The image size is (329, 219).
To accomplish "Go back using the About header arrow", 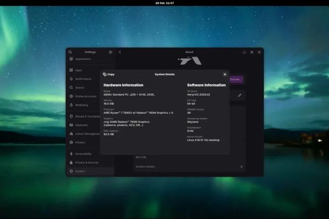I will 120,52.
